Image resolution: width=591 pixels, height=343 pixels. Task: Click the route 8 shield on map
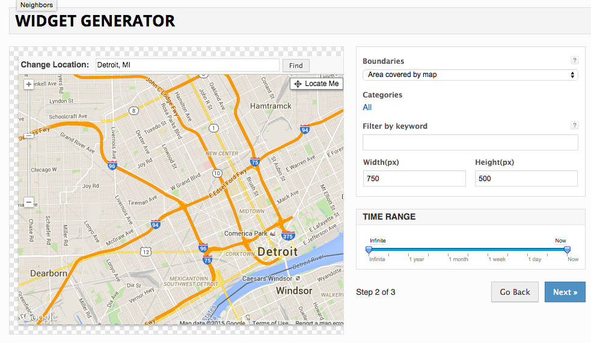[x=133, y=111]
